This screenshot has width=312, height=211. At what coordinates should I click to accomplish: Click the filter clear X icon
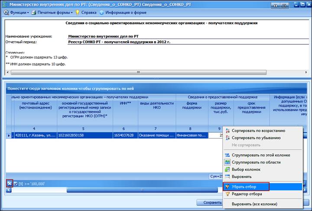pyautogui.click(x=10, y=183)
